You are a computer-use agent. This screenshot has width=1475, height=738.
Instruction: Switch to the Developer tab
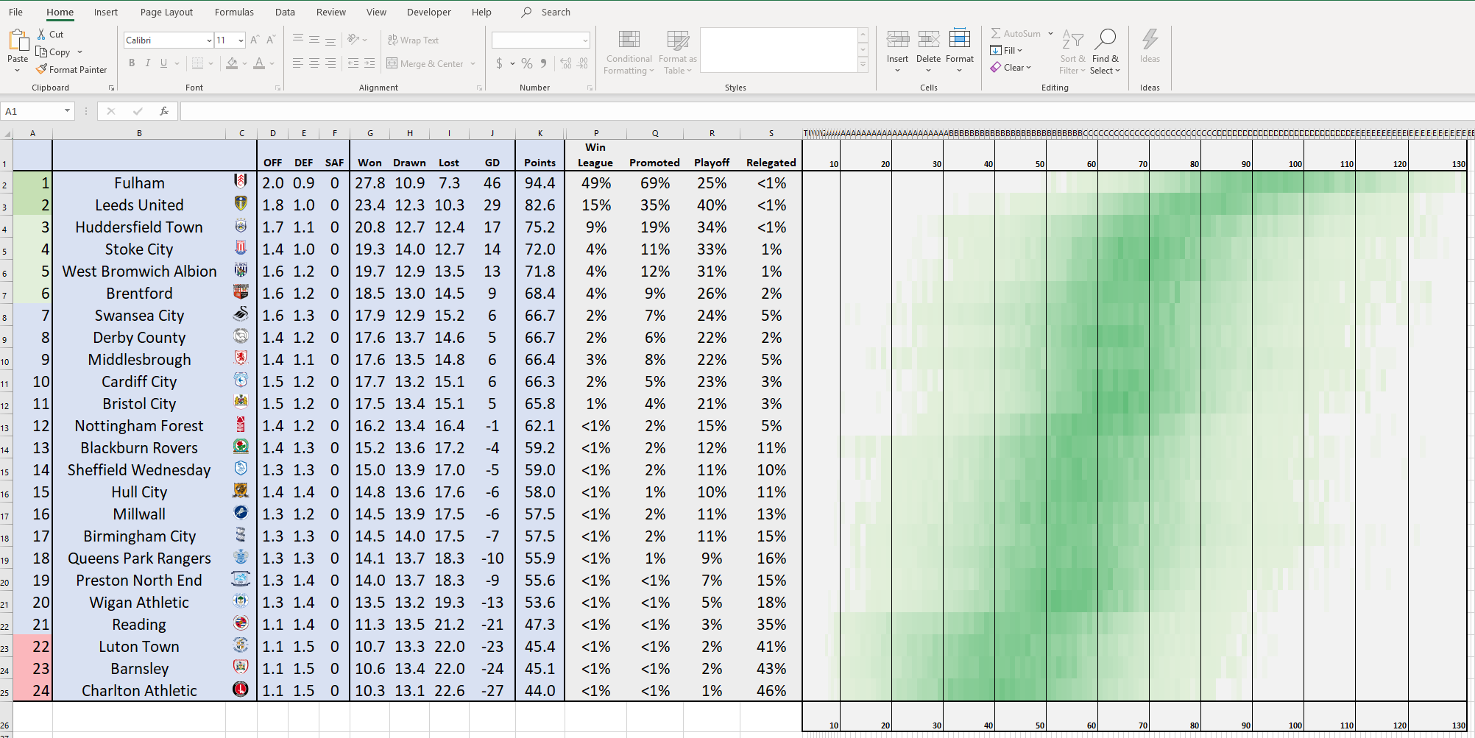(x=428, y=13)
